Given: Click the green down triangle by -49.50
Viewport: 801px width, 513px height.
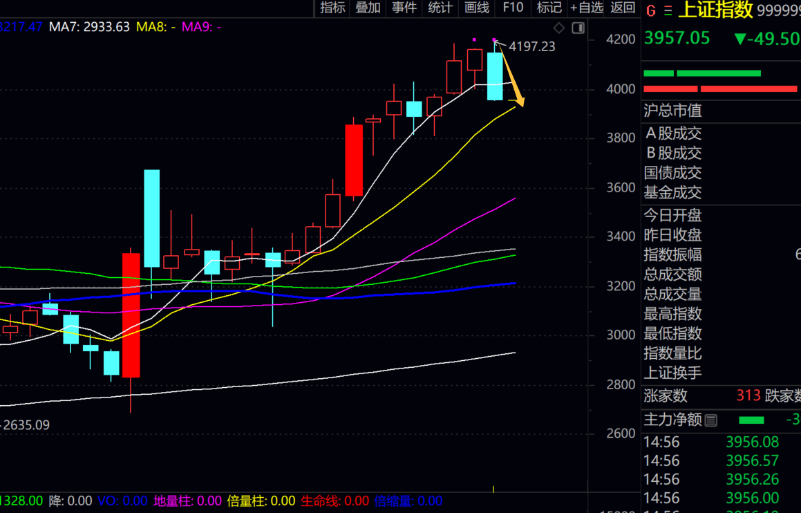Looking at the screenshot, I should pos(740,39).
